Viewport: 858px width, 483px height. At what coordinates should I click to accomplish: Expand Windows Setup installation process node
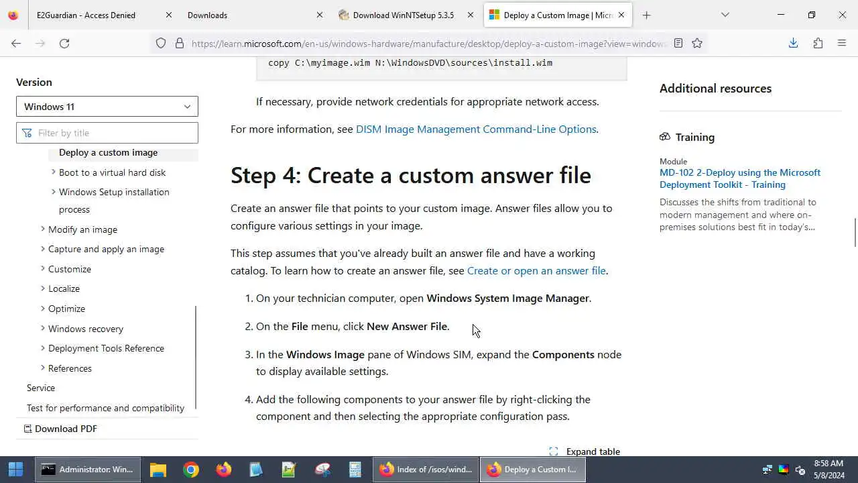click(54, 192)
